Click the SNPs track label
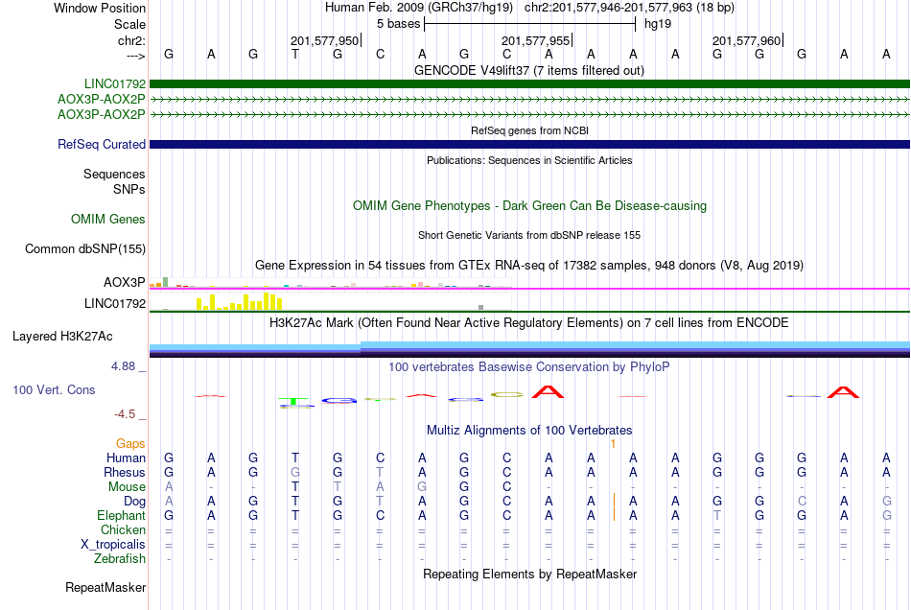The image size is (911, 610). (x=129, y=189)
